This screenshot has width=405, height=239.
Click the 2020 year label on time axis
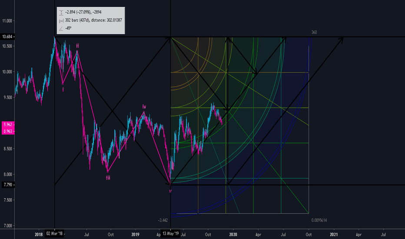(x=233, y=235)
